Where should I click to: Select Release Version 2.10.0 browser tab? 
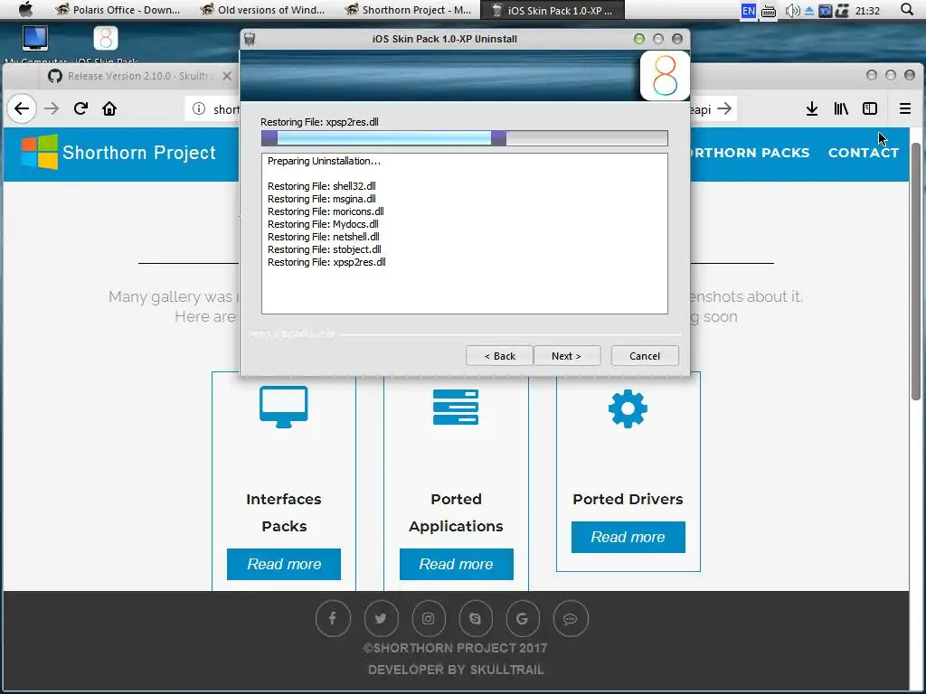[x=139, y=76]
